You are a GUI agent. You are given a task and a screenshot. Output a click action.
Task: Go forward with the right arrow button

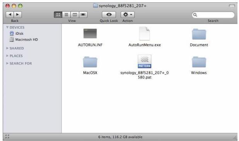click(17, 15)
